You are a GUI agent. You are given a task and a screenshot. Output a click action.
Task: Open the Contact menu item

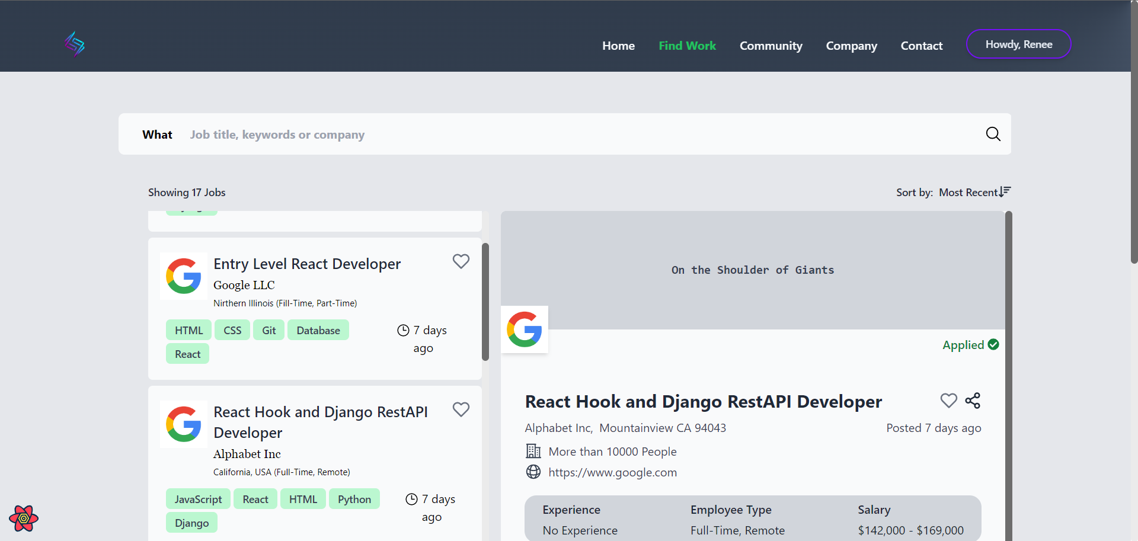921,46
